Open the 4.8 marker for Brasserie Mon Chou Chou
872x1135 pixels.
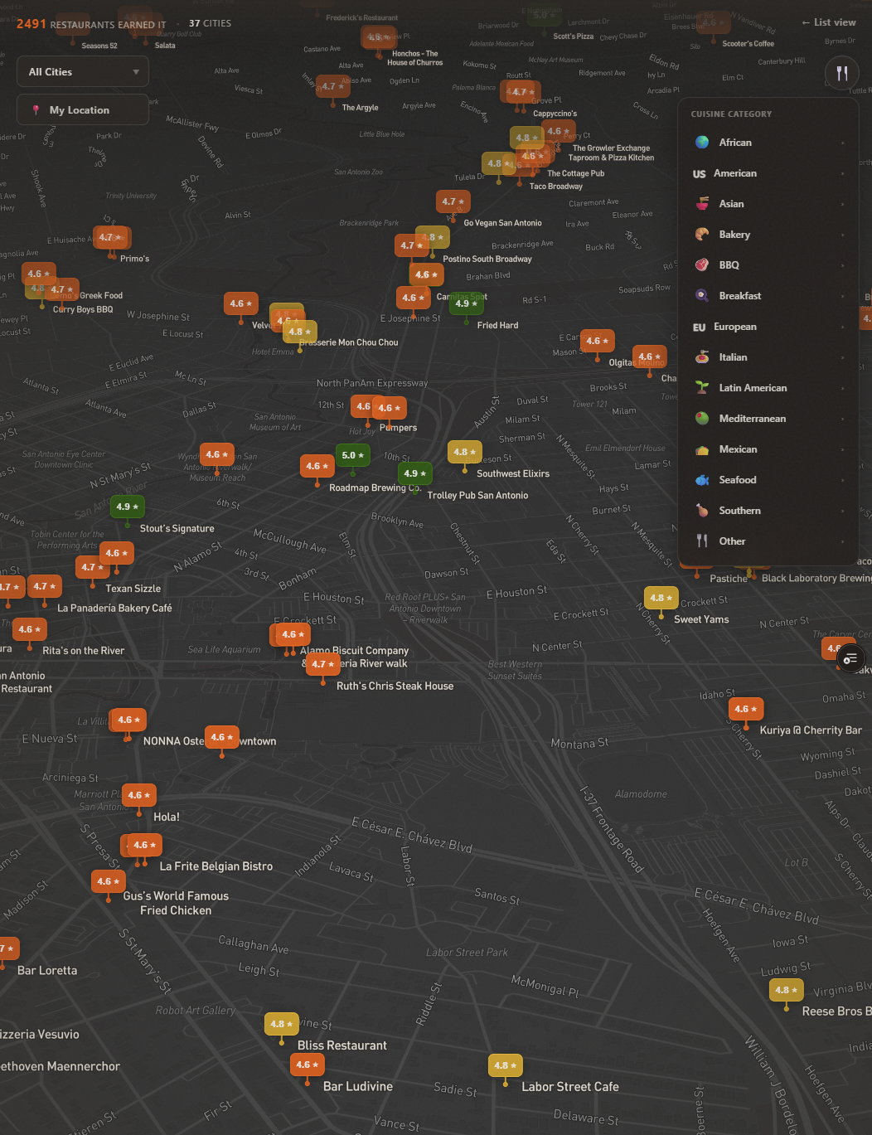point(299,332)
